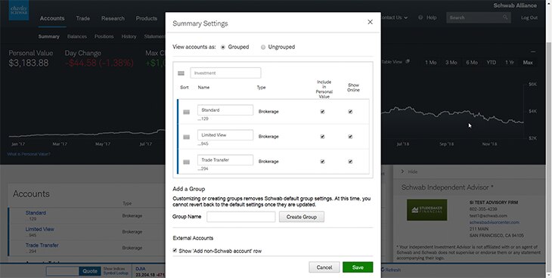Grab the Standard account sort handle
The width and height of the screenshot is (552, 278).
(187, 112)
